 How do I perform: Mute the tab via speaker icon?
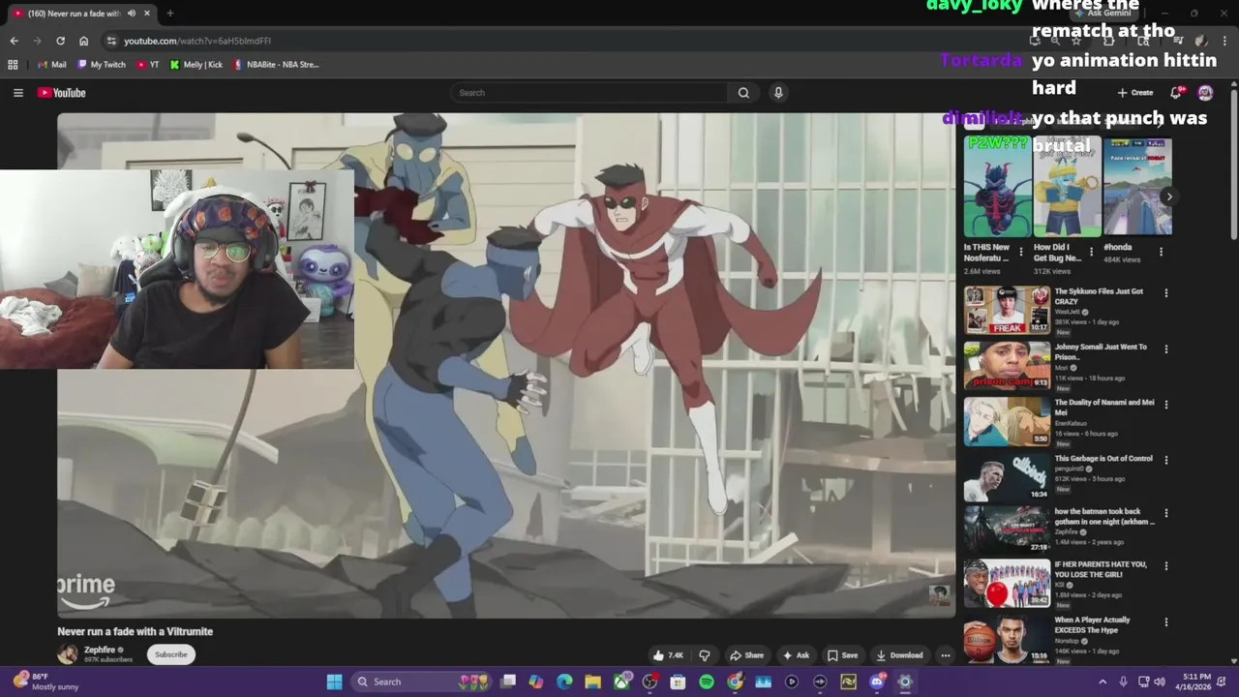[132, 14]
